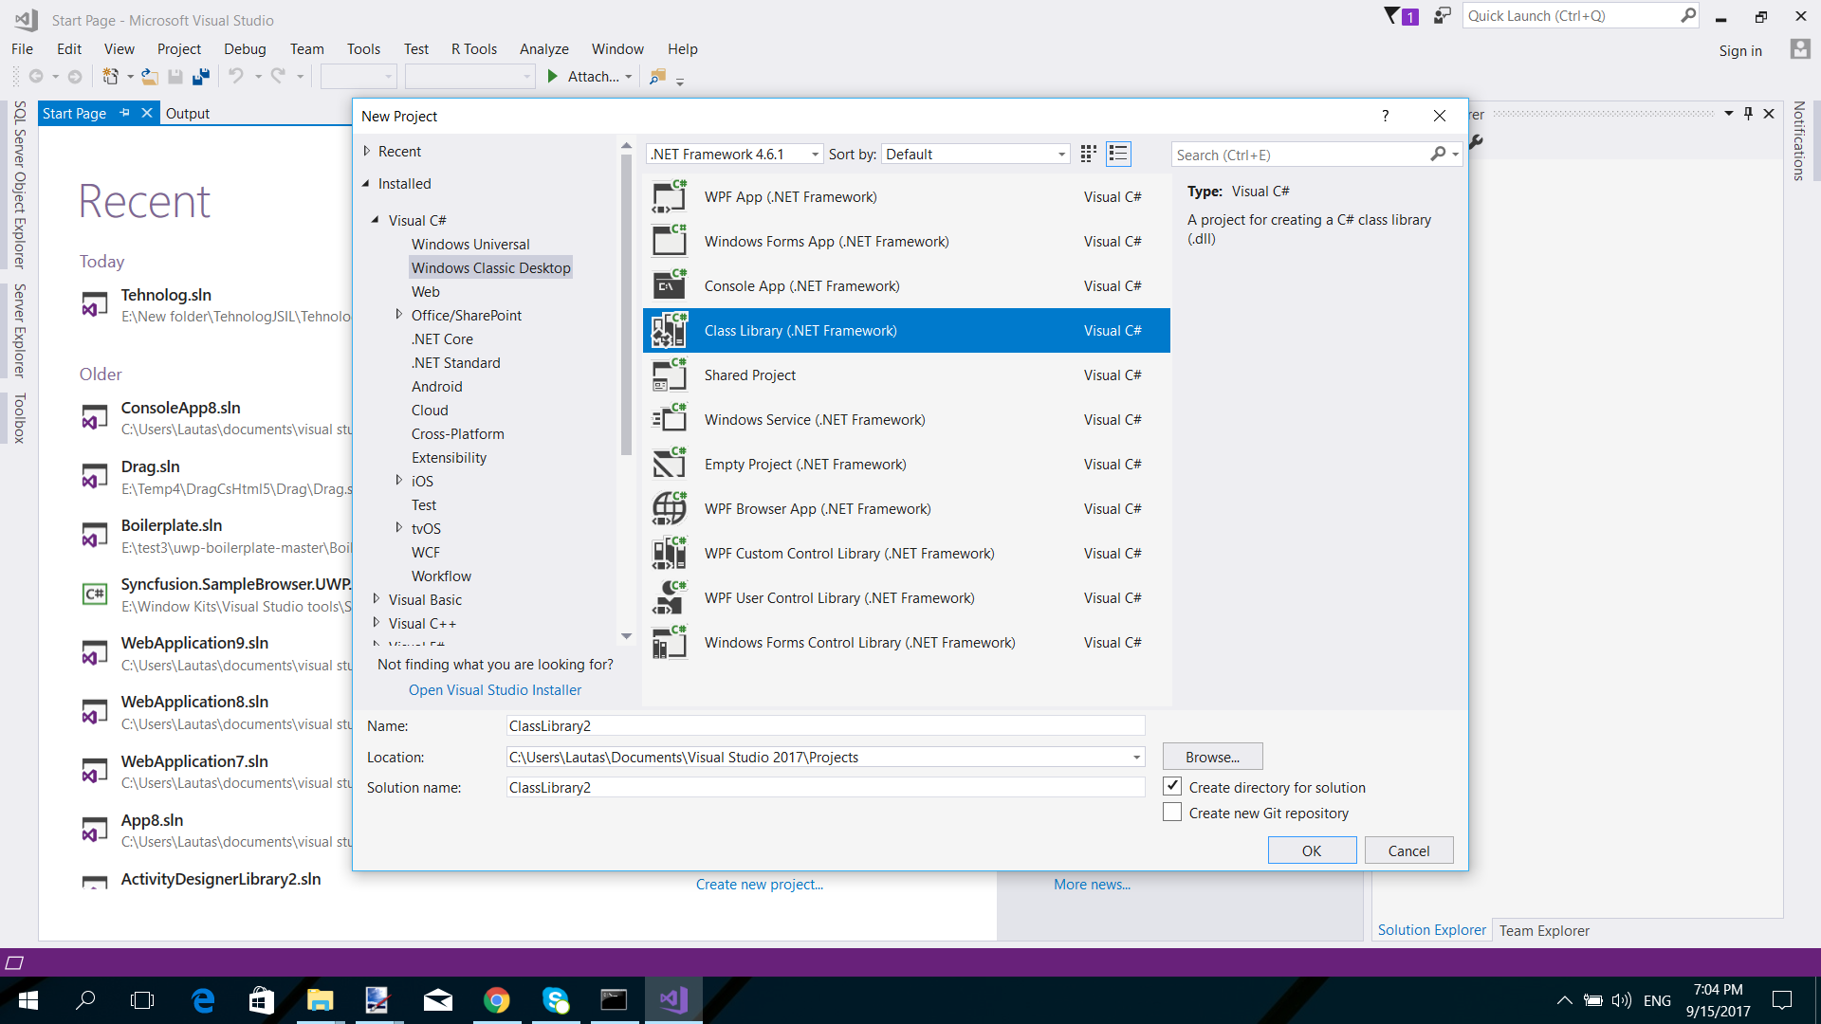
Task: Select the Windows Service template icon
Action: [x=670, y=420]
